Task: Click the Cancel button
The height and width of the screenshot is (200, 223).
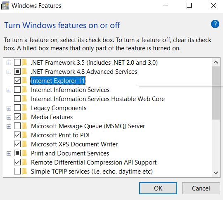Action: click(201, 188)
